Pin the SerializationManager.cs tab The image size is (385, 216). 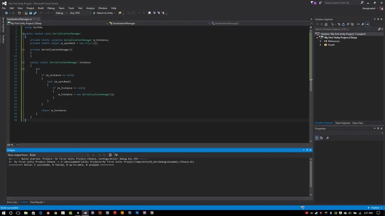[34, 19]
